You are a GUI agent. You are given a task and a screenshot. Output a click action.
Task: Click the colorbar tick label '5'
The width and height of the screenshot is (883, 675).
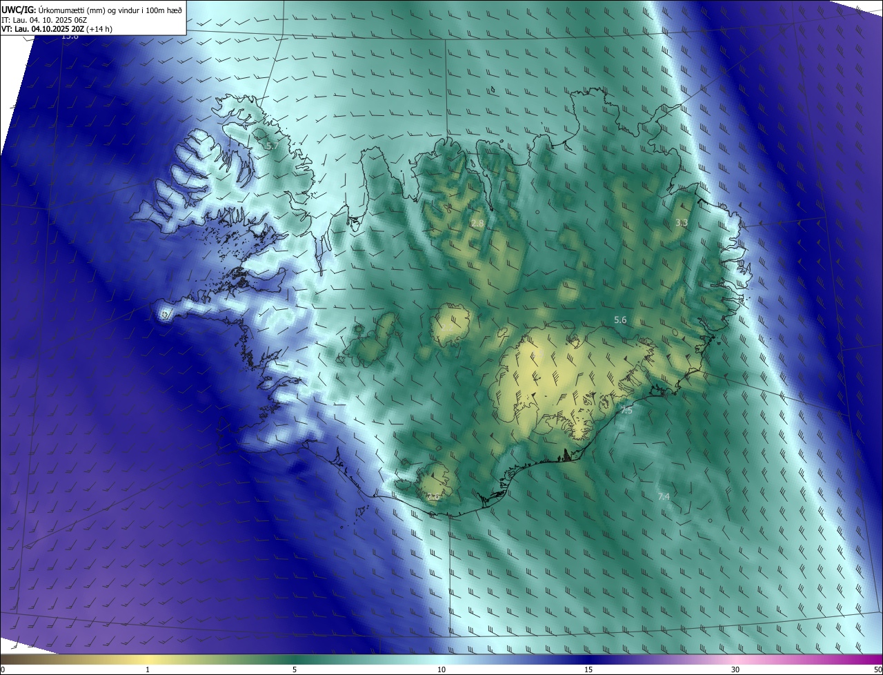(295, 669)
